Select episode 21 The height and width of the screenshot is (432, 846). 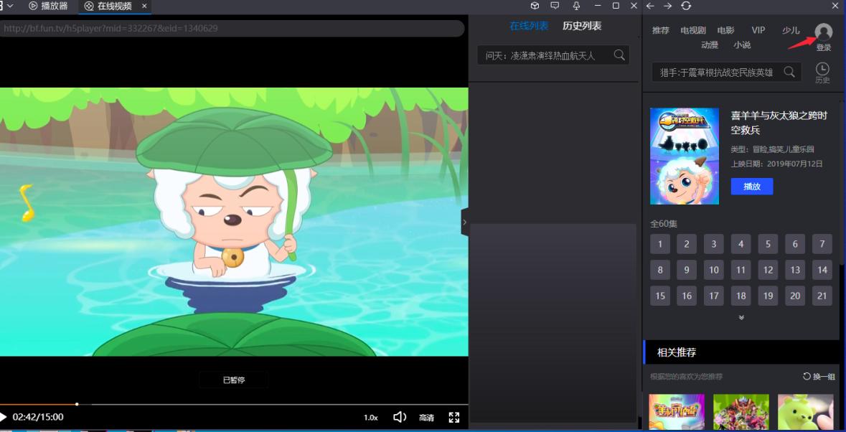point(822,296)
